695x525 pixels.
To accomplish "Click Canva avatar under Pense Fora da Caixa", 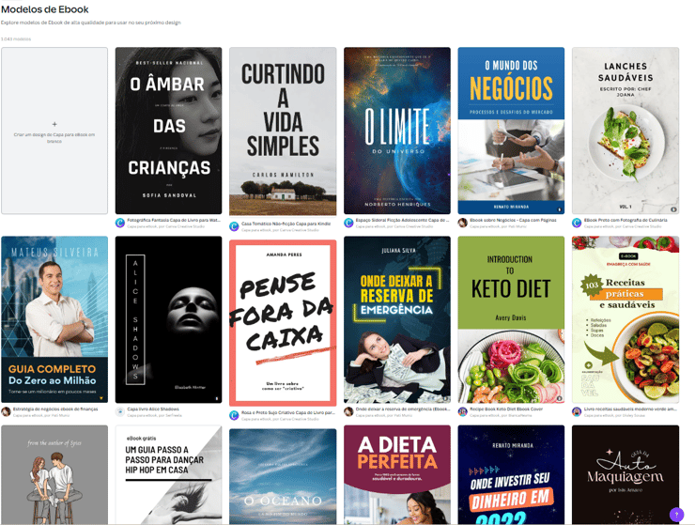I will pos(234,415).
